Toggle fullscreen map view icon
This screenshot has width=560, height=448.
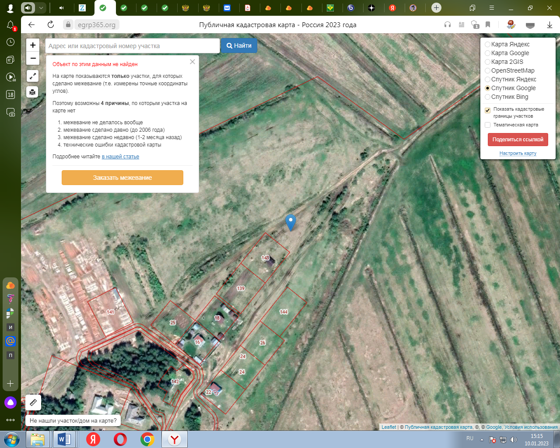[x=33, y=76]
